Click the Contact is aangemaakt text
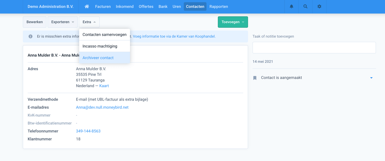Screen dimensions: 385x161 pyautogui.click(x=281, y=78)
